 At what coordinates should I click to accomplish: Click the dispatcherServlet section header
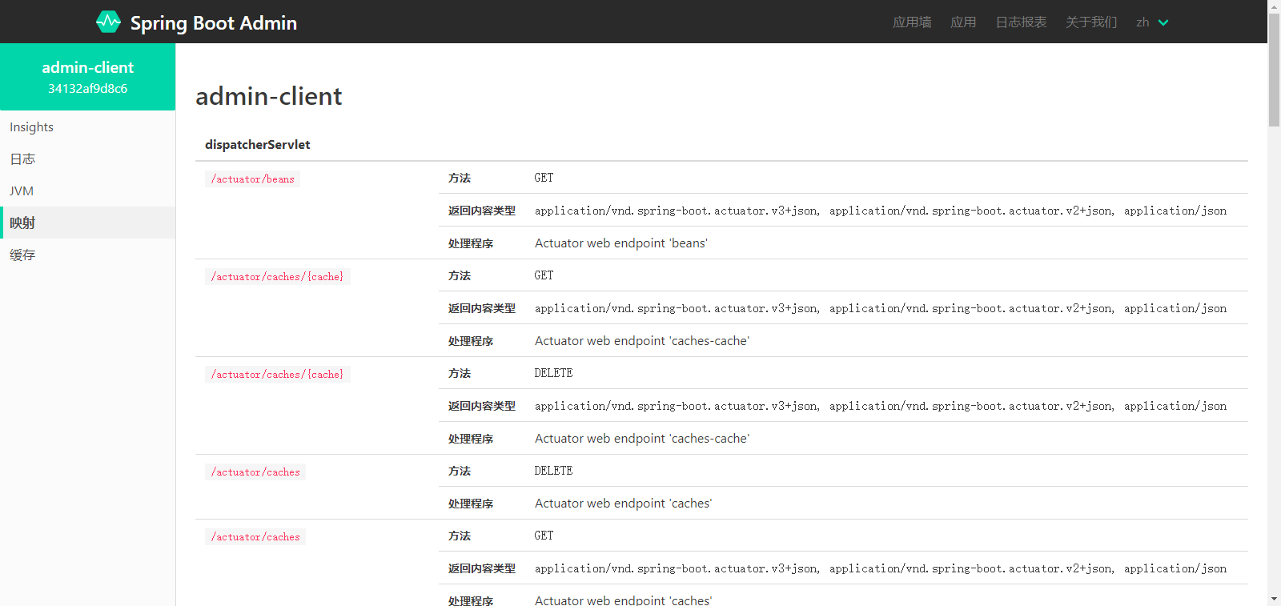point(257,144)
